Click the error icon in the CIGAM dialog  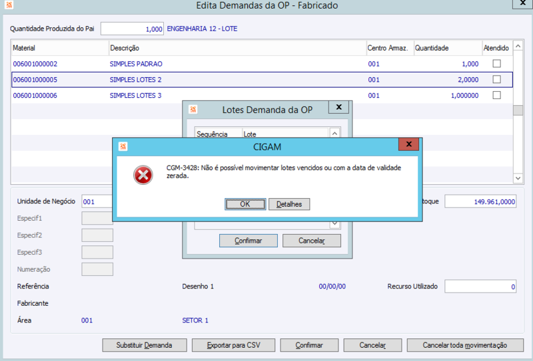point(143,175)
